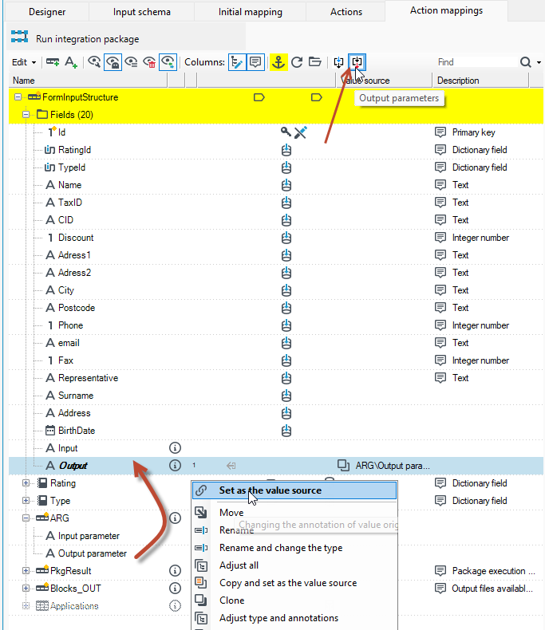Click the yellow anchor toolbar icon
Viewport: 545px width, 630px height.
(278, 62)
